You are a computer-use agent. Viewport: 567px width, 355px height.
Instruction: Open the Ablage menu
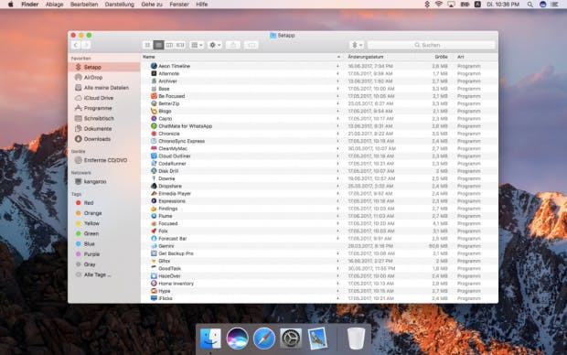point(54,5)
